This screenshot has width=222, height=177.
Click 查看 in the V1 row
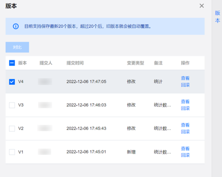[x=185, y=149]
